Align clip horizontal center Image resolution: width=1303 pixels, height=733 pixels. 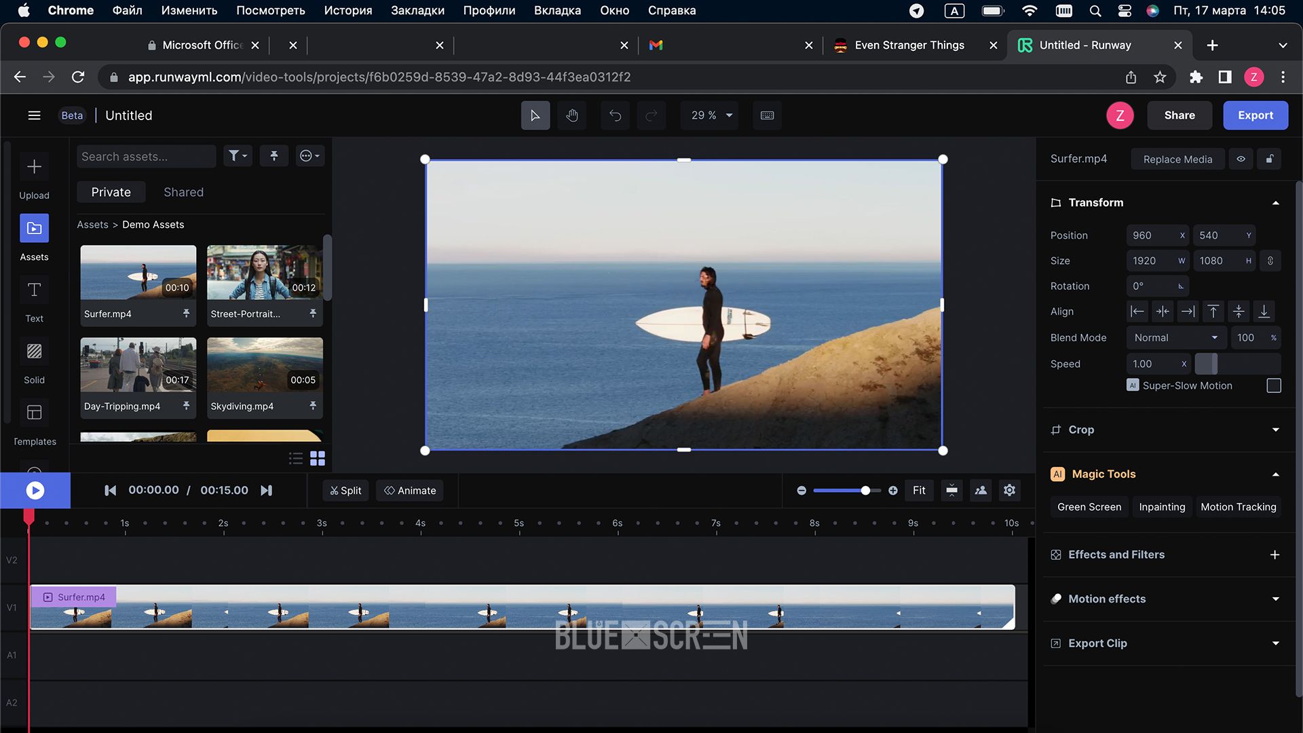[x=1163, y=312]
